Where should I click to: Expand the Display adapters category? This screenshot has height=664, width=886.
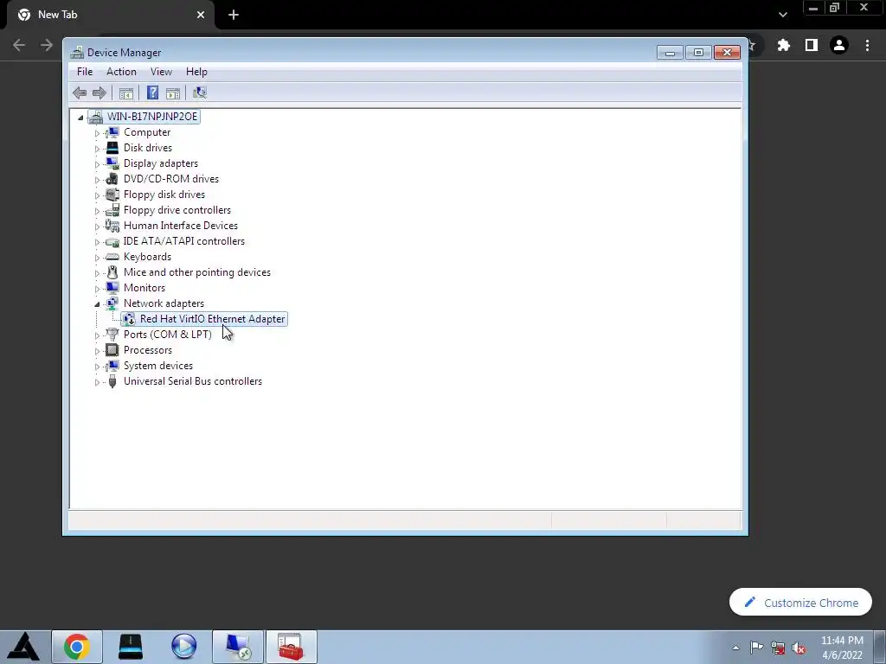97,164
